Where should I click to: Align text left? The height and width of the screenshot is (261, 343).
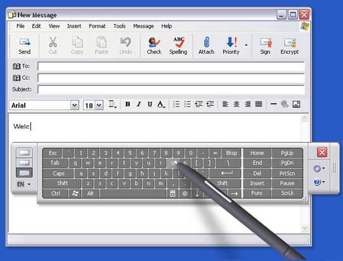coord(225,105)
